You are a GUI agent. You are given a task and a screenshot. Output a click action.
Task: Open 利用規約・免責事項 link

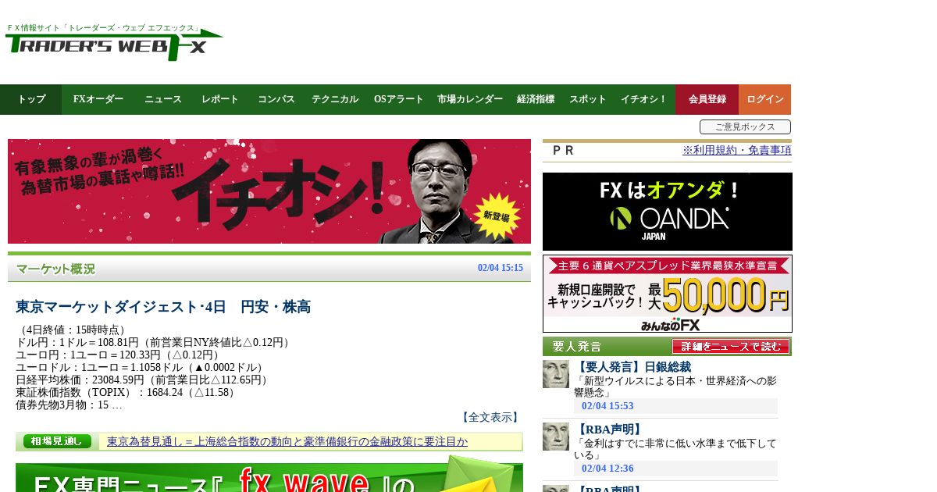tap(737, 150)
